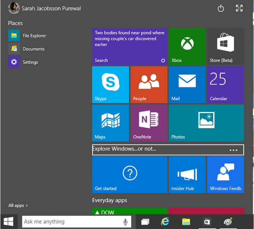The width and height of the screenshot is (254, 229).
Task: Click the power button icon
Action: (221, 8)
